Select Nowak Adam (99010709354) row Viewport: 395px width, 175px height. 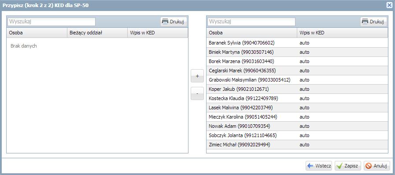tap(297, 126)
